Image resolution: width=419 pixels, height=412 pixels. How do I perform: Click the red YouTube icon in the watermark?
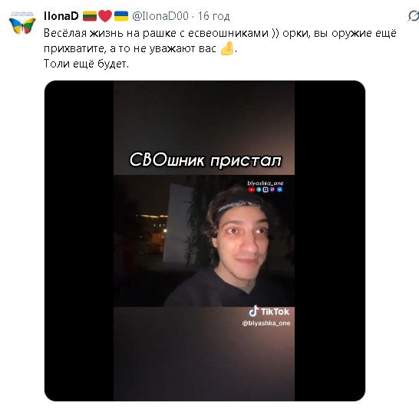coord(251,190)
